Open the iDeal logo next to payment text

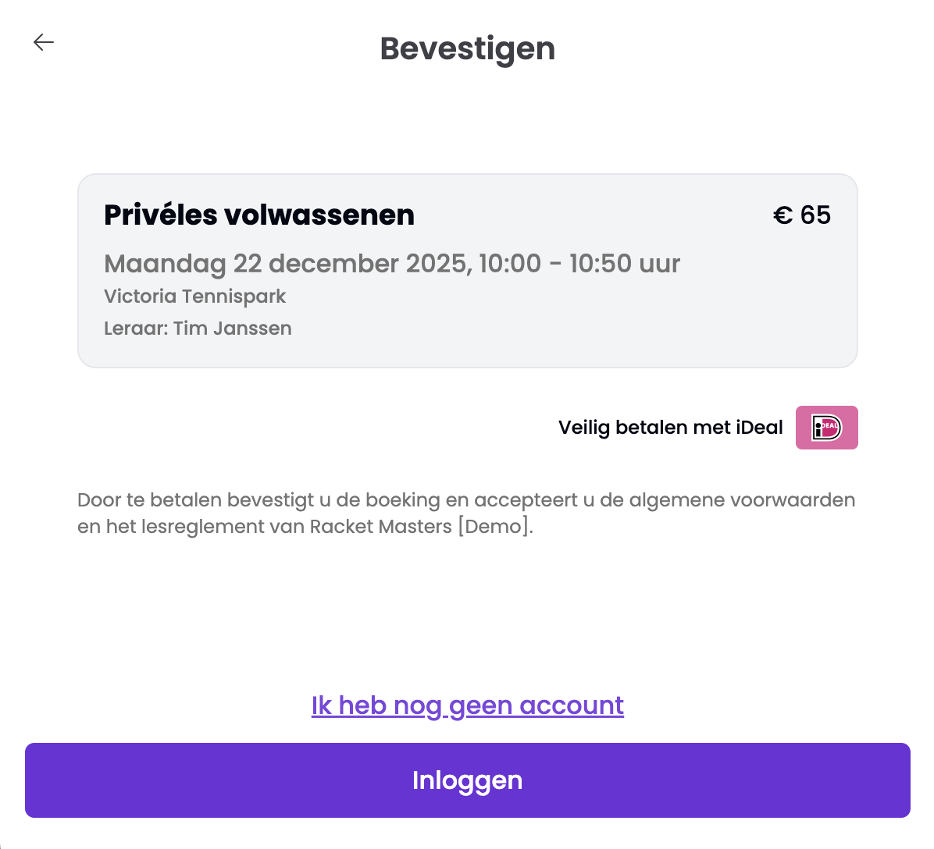[x=826, y=427]
